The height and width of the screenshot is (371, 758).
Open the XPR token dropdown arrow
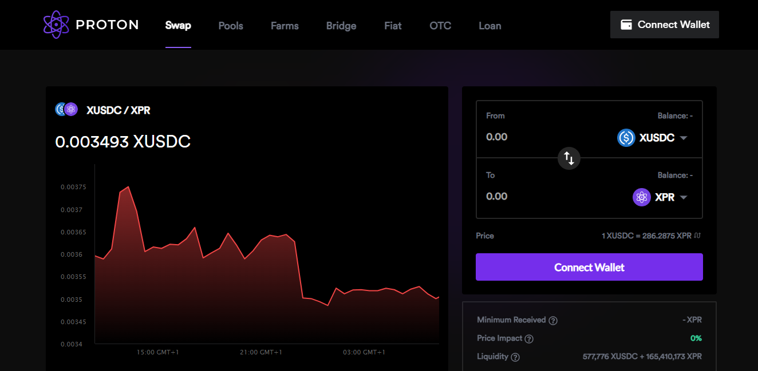(x=683, y=198)
